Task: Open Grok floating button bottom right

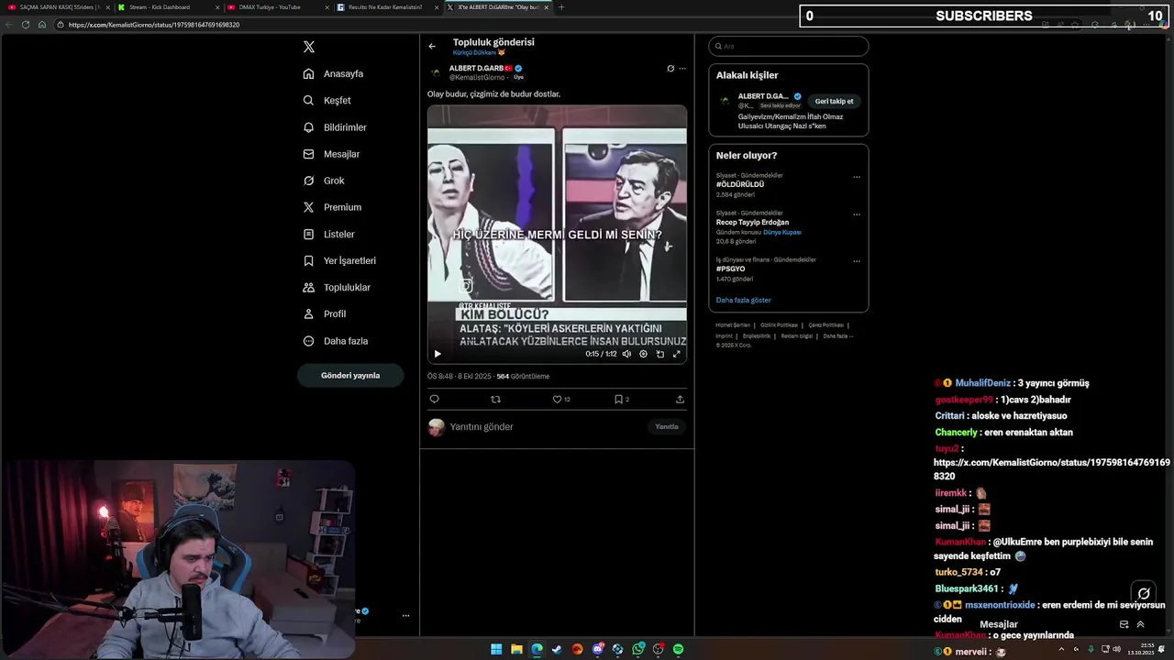Action: (1144, 593)
